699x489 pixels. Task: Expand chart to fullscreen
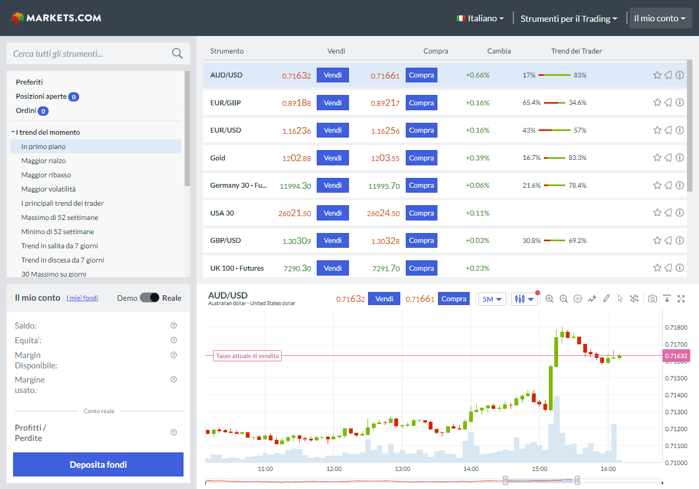681,299
